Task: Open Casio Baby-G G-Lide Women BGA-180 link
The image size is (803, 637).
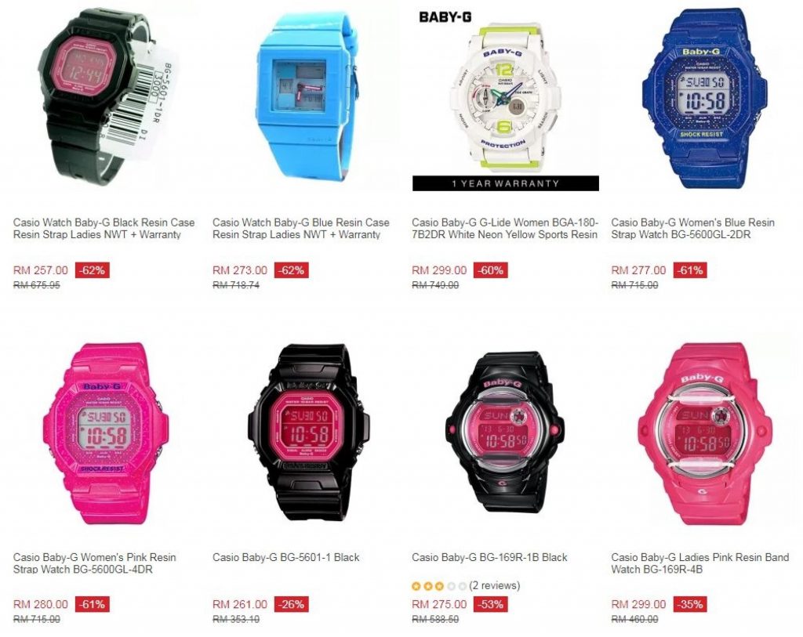Action: point(505,229)
